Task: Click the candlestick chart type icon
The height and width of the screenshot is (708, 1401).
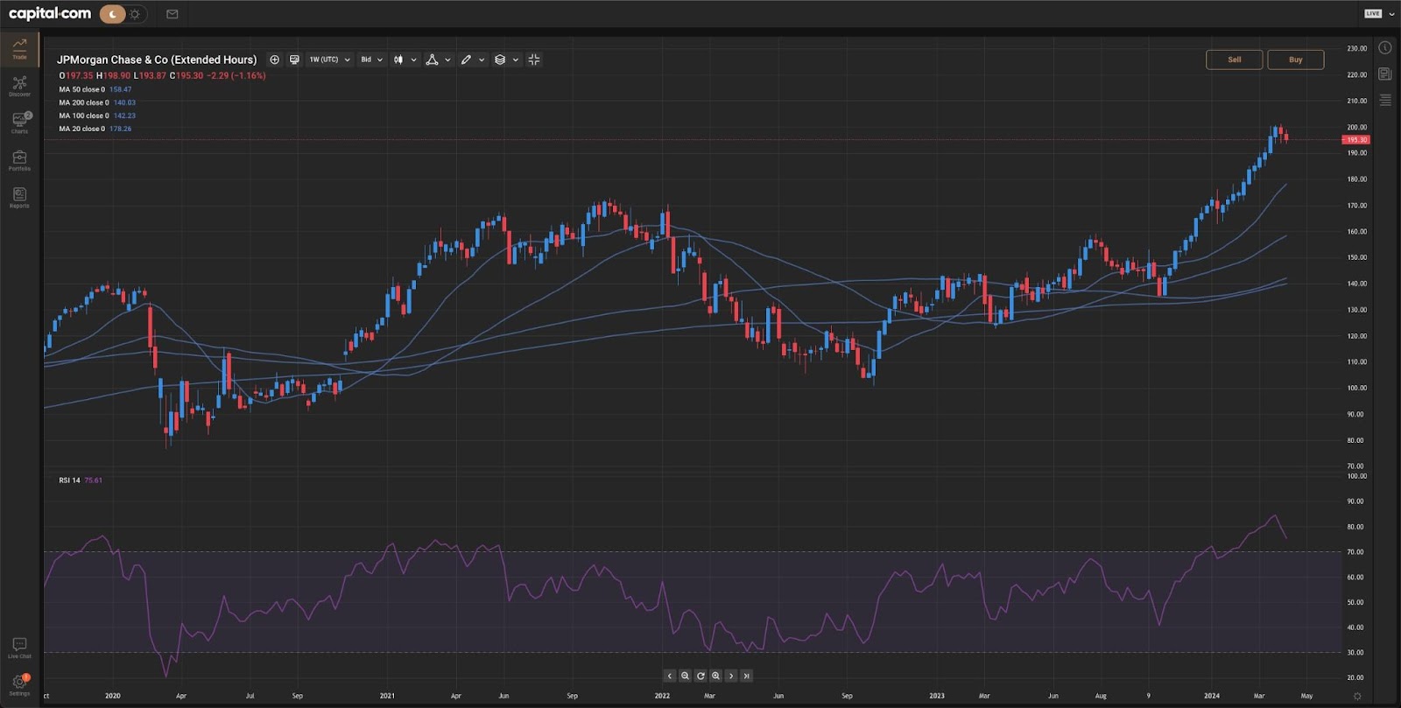Action: click(398, 60)
